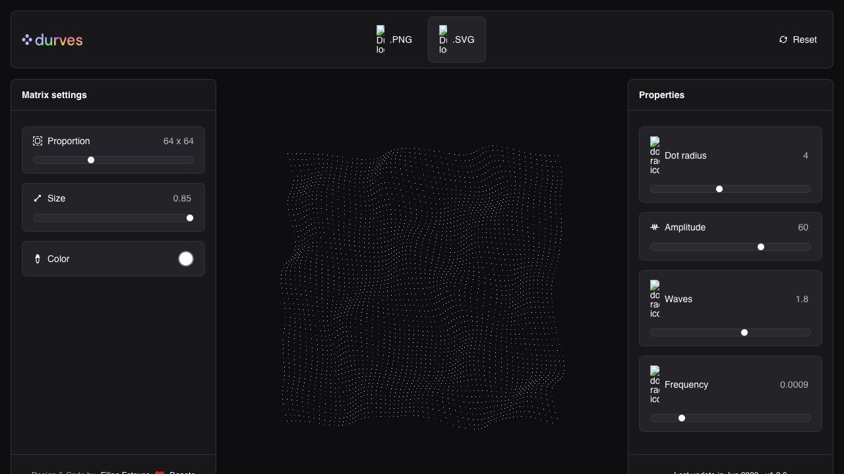
Task: Click the Size slider handle
Action: 190,218
